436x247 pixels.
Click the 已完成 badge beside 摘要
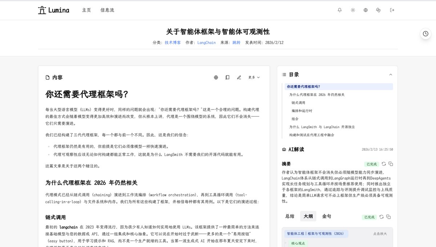point(371,164)
